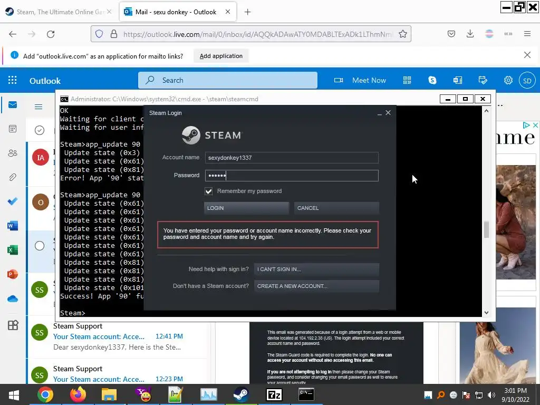Bookmark this page with the star icon
This screenshot has width=540, height=405.
coord(402,34)
